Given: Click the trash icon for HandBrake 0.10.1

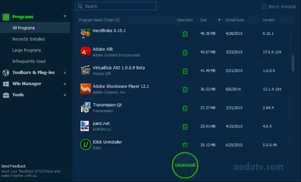Looking at the screenshot, I should pos(185,34).
